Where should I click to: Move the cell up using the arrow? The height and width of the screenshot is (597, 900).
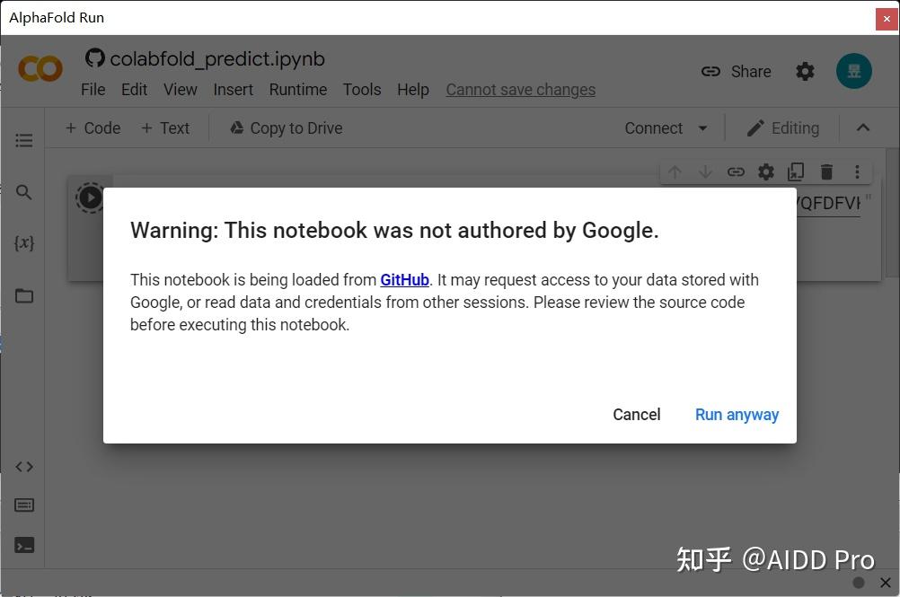(x=675, y=171)
